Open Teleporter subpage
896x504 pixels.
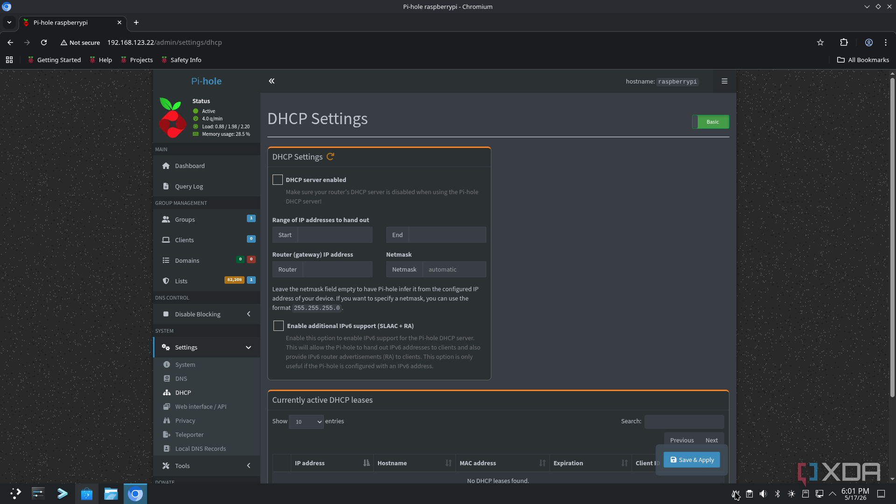(189, 435)
